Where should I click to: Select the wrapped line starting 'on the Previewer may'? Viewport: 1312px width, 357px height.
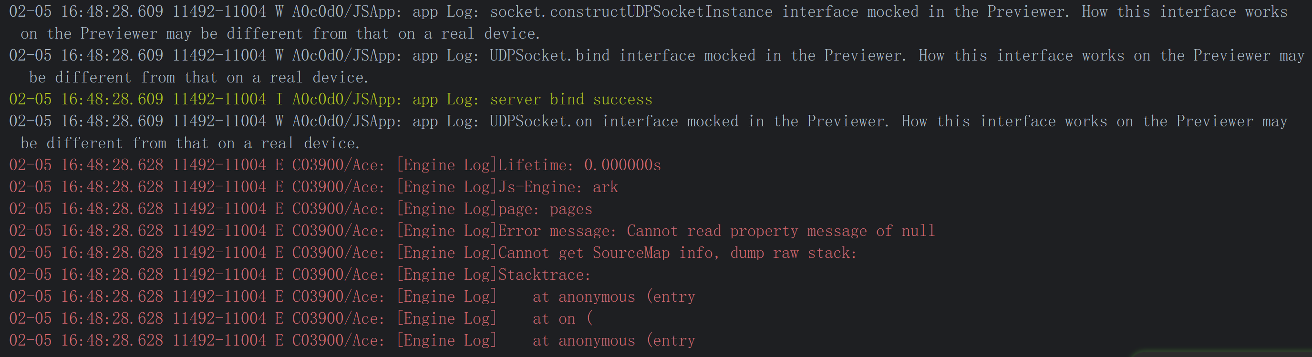click(280, 34)
